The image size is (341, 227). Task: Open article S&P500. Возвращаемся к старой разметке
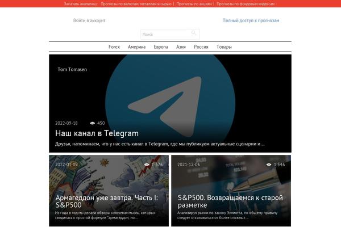coord(230,201)
